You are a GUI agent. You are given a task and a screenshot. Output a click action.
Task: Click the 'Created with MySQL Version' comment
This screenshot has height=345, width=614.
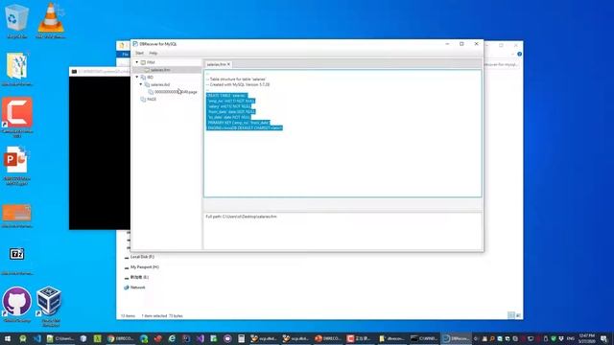pyautogui.click(x=238, y=84)
